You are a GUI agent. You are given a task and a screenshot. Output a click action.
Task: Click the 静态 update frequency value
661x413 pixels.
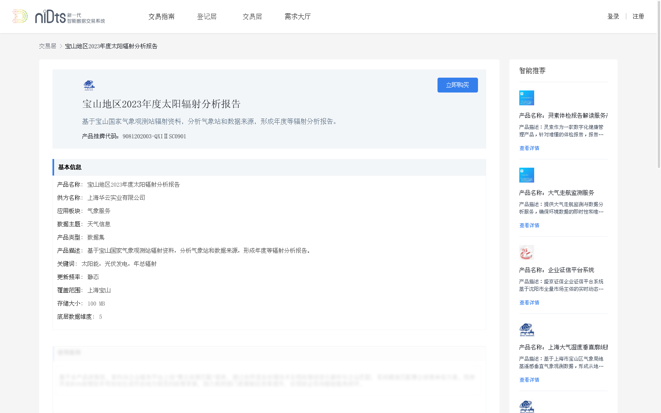[x=93, y=277]
